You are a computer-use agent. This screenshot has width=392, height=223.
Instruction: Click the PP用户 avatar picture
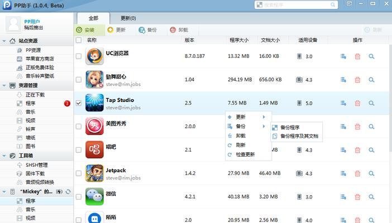point(13,25)
